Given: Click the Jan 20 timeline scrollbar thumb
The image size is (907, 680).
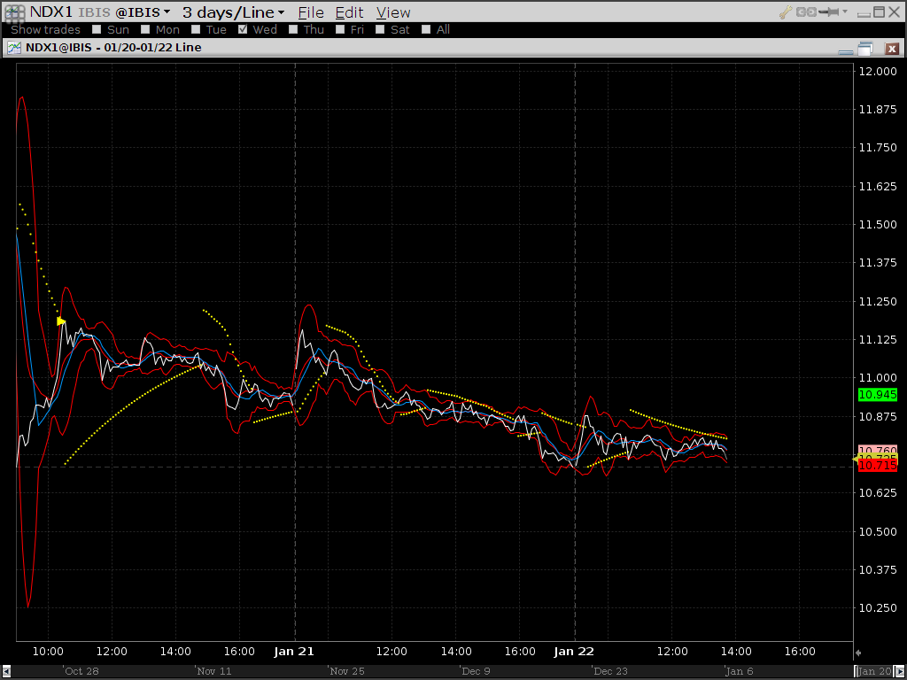Looking at the screenshot, I should 874,671.
